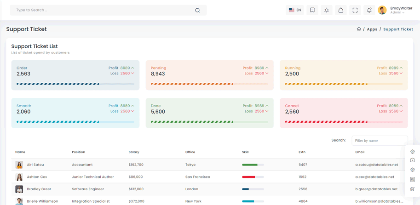Click the Pending card progress bar
Screen dimensions: 420x205
point(209,84)
